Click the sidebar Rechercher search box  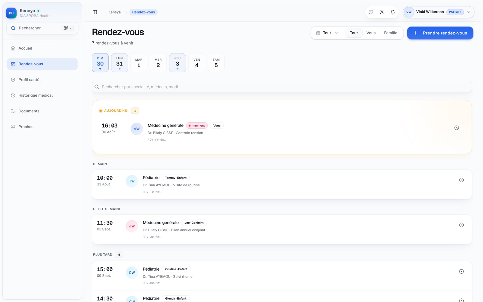(42, 28)
